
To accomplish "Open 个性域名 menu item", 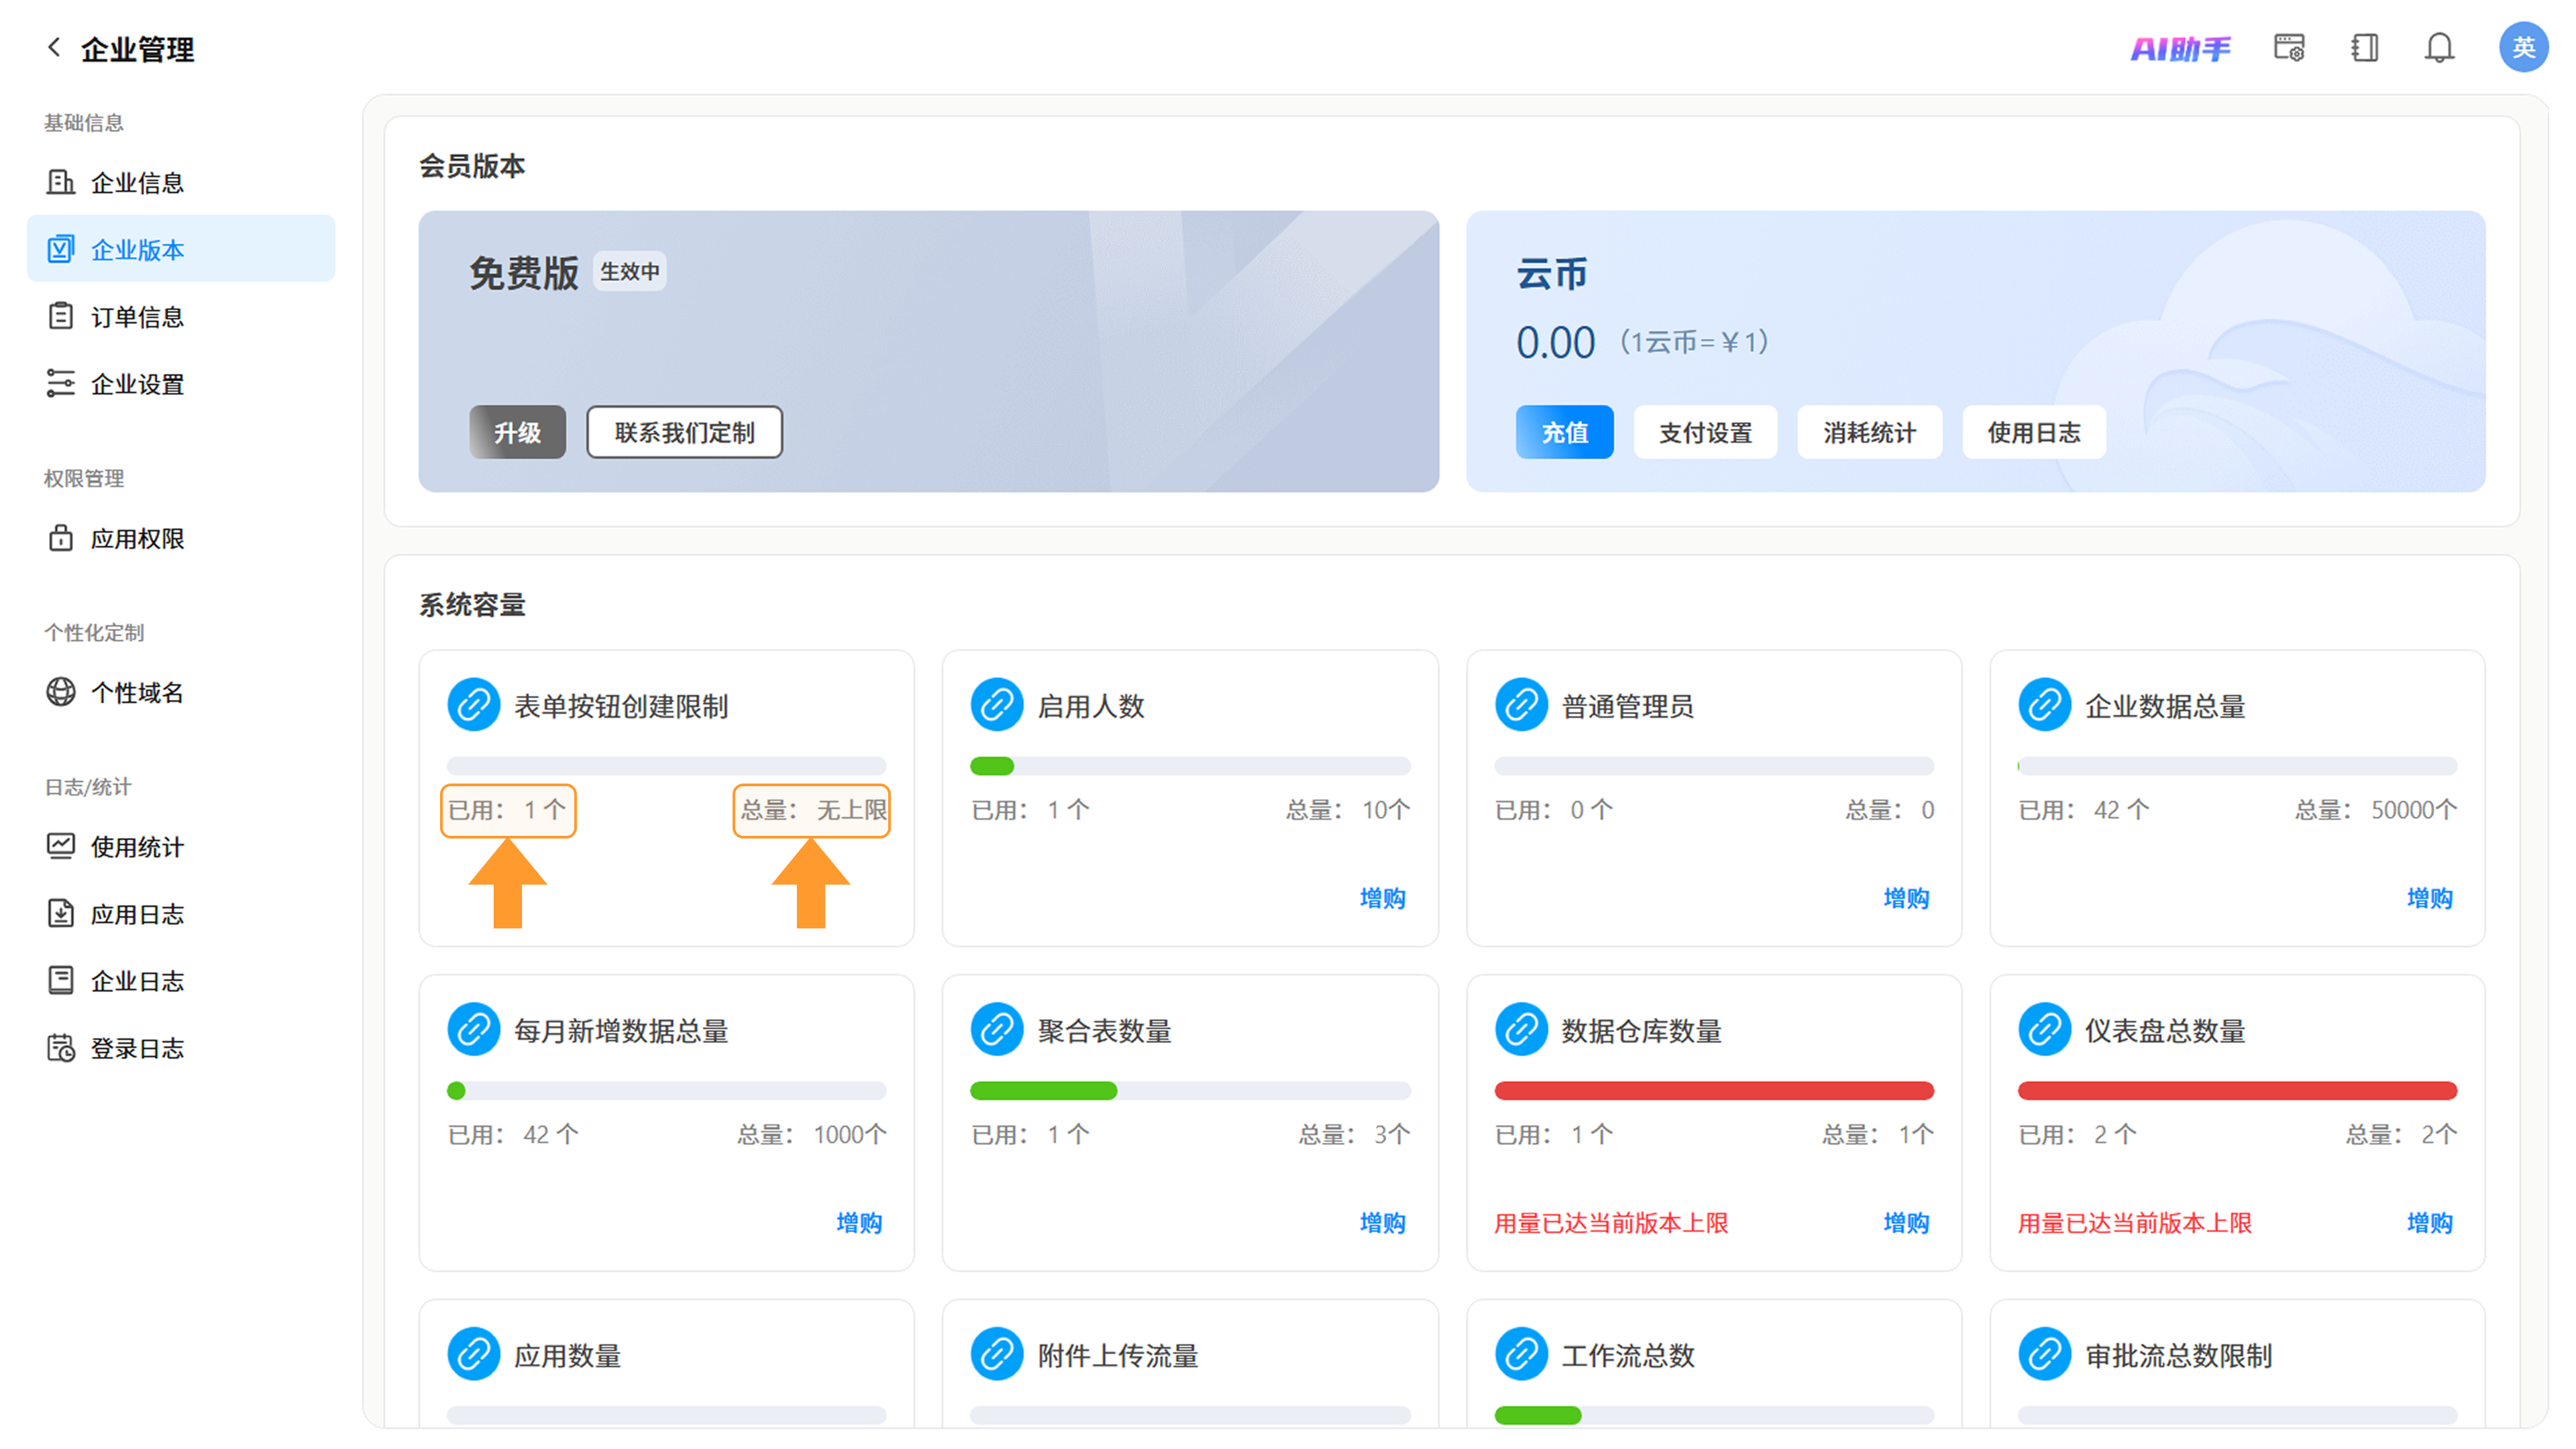I will tap(181, 692).
